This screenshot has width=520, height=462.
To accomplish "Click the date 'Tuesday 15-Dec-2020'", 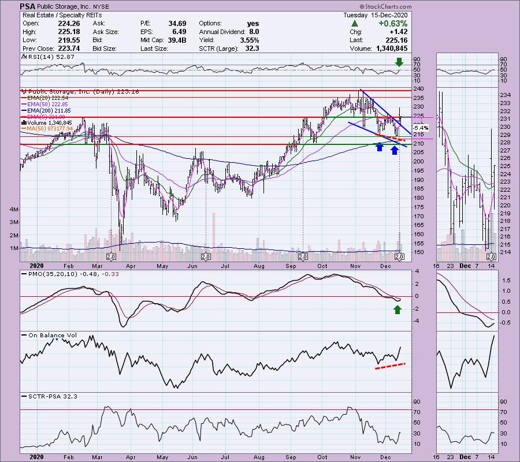I will click(375, 15).
